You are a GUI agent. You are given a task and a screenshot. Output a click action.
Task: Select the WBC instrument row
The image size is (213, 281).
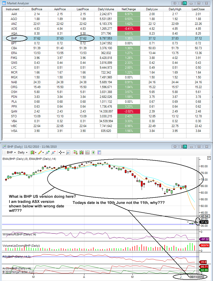pyautogui.click(x=106, y=126)
